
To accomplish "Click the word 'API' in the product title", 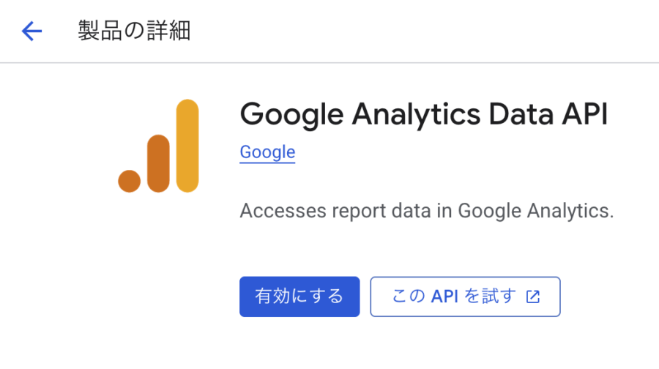I will point(583,114).
